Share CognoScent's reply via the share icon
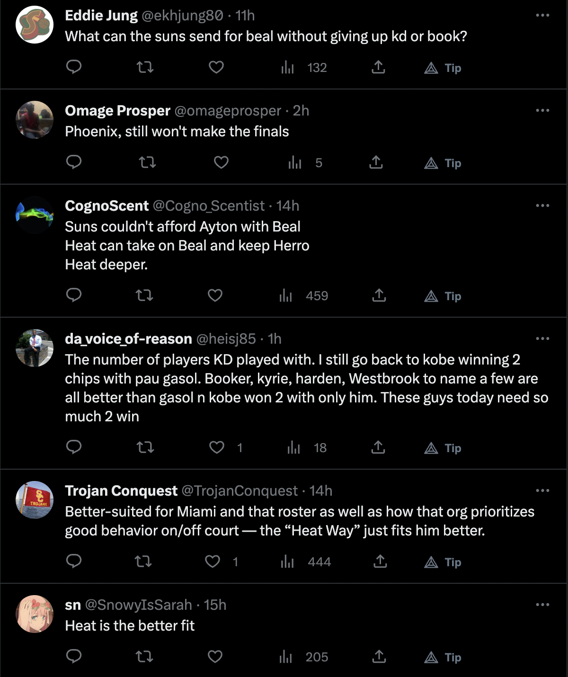 click(x=379, y=296)
